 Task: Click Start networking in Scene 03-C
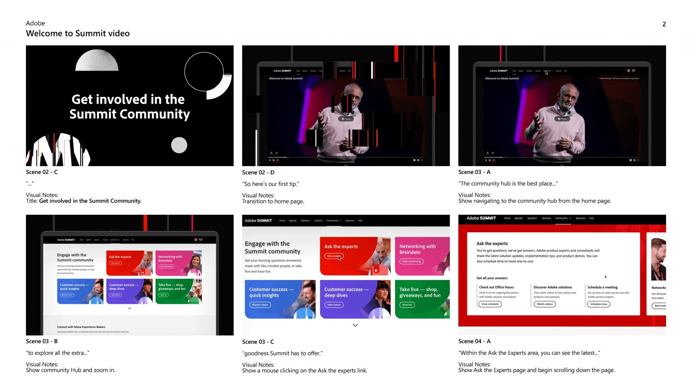[x=411, y=261]
